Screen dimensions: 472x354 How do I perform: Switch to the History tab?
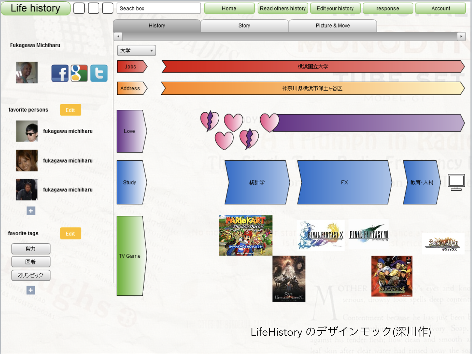tap(157, 26)
